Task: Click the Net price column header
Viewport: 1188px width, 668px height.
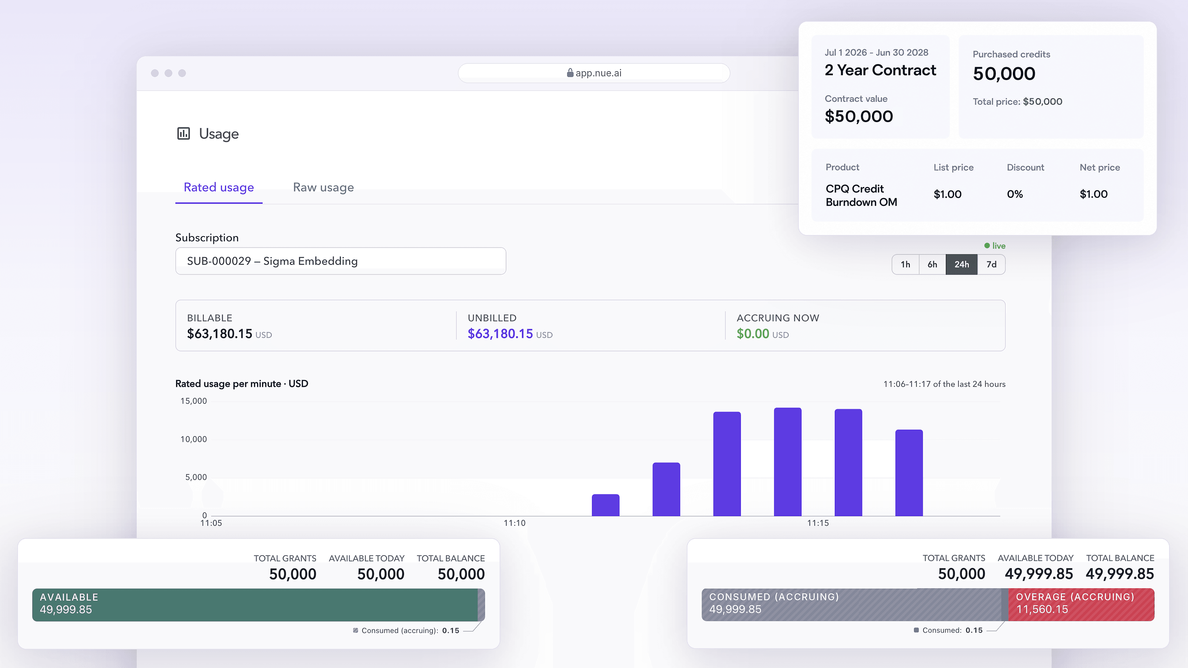Action: coord(1100,167)
